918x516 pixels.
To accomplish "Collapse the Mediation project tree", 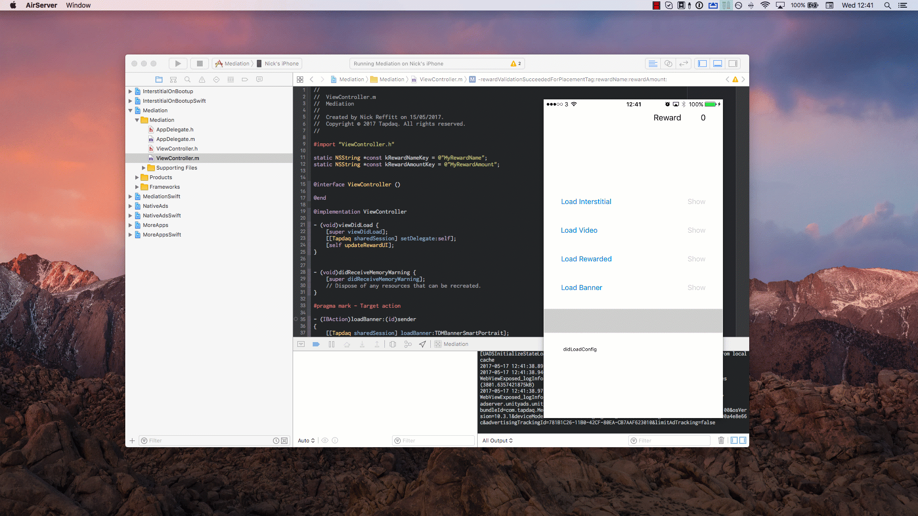I will (130, 110).
